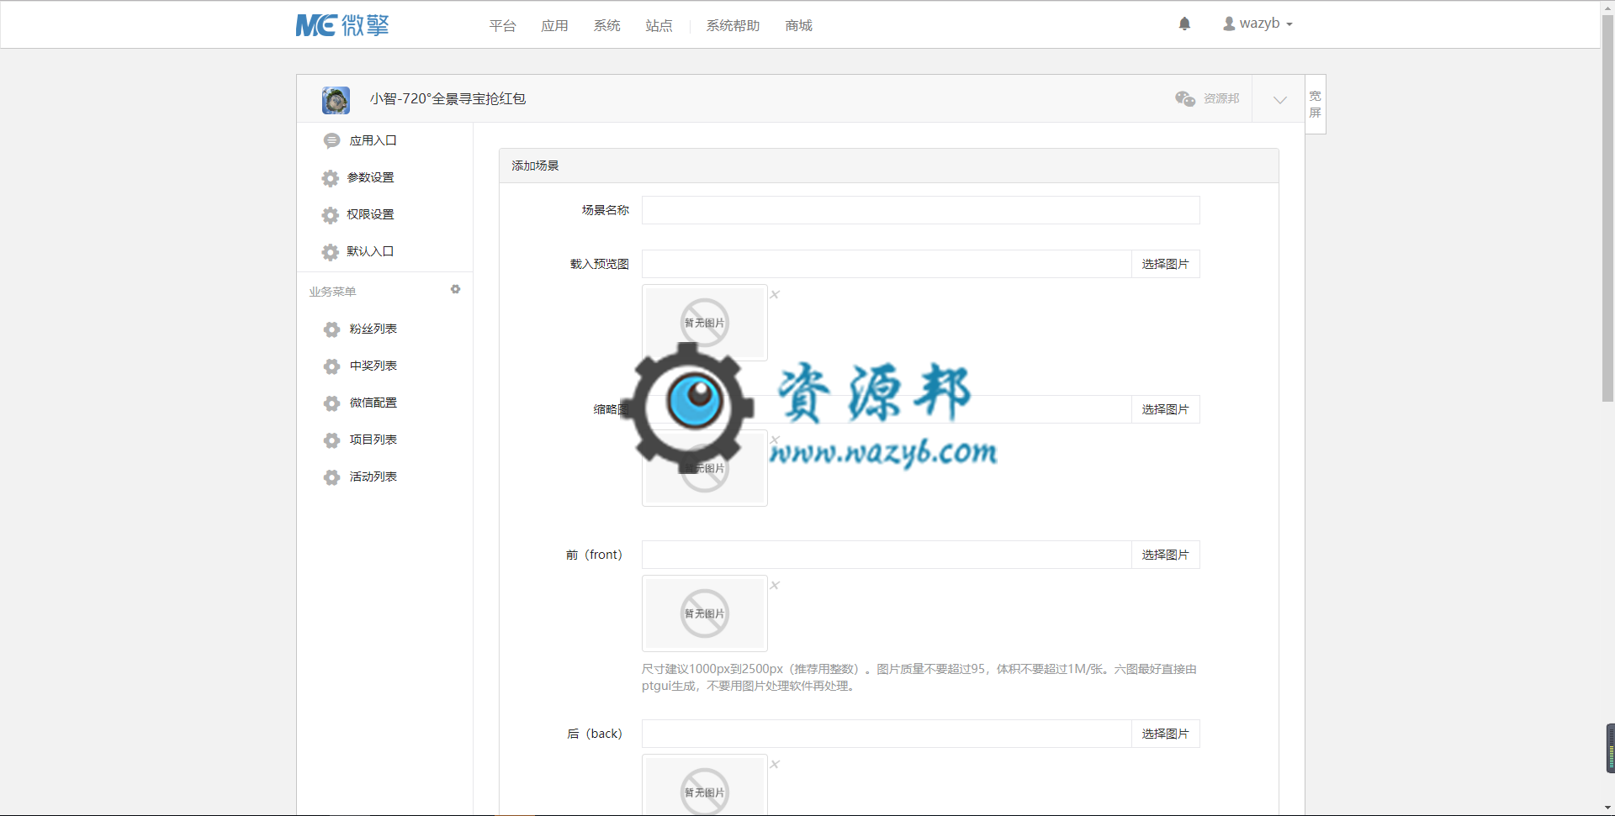Screen dimensions: 1615x816
Task: Click the 后 (back) placeholder thumbnail
Action: coord(705,785)
